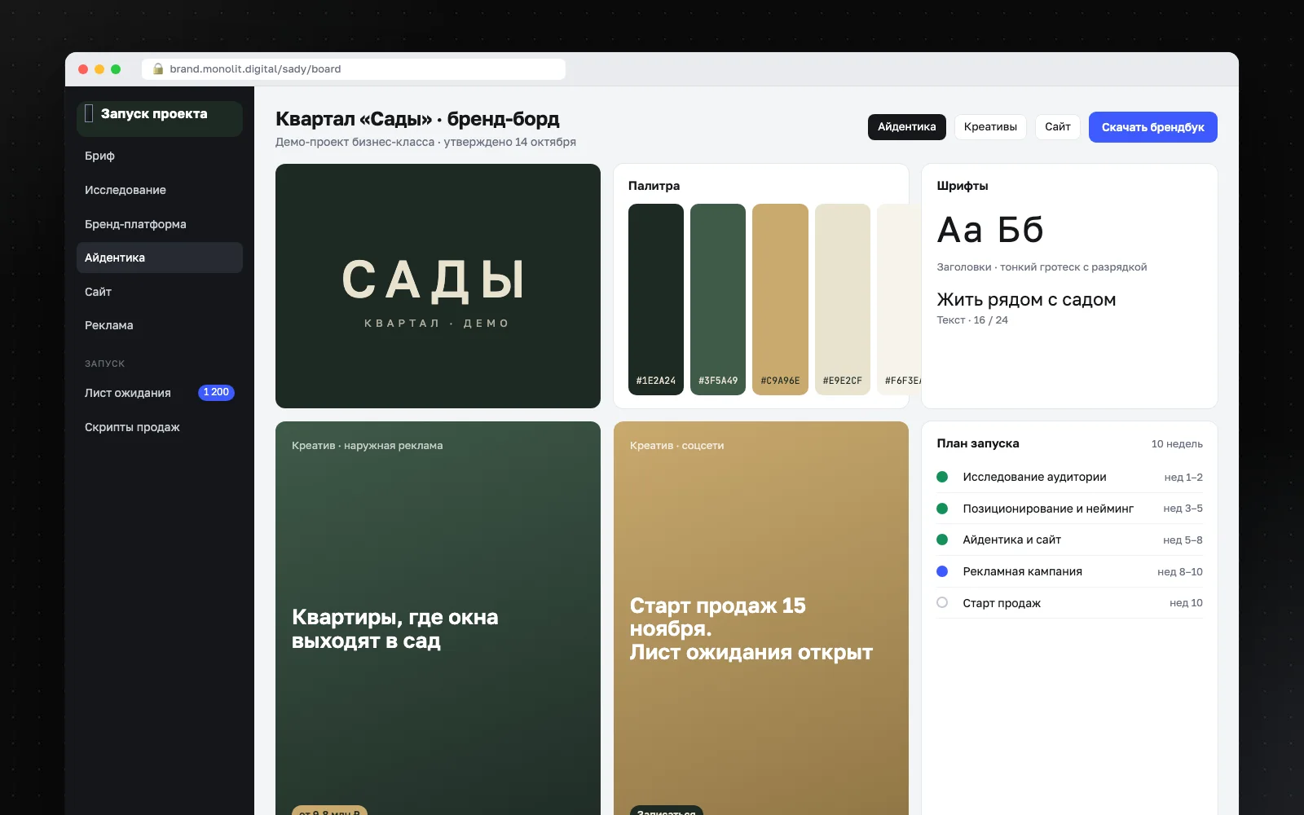Click the 1 200 badge on «Лист ожидания»

(x=216, y=393)
